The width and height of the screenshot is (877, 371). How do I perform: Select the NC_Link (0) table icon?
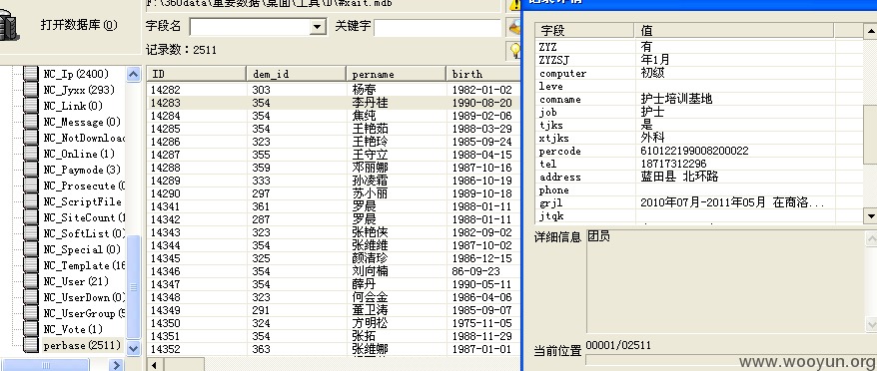coord(30,106)
